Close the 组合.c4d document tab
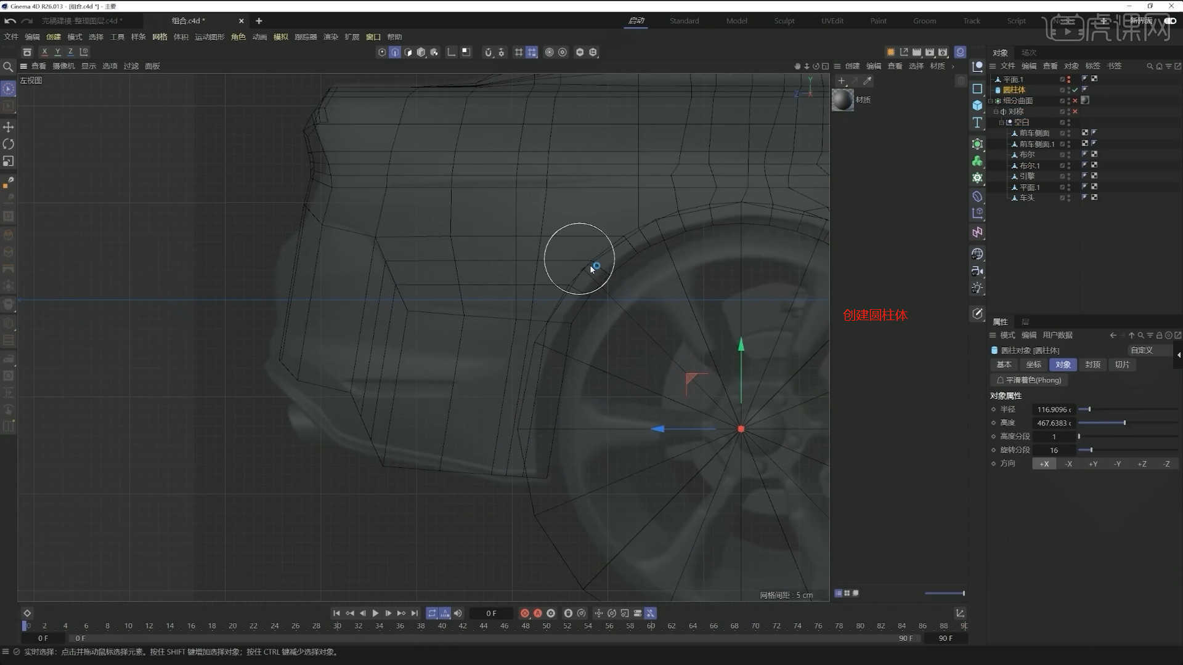Screen dimensions: 1183x665 (242, 21)
